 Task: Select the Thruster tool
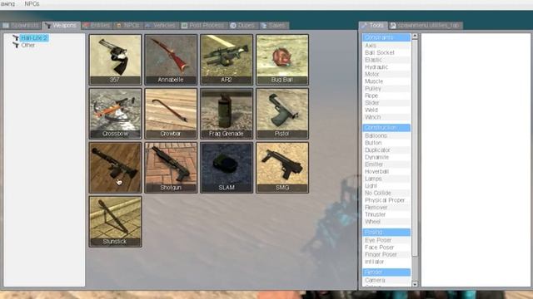[x=386, y=214]
